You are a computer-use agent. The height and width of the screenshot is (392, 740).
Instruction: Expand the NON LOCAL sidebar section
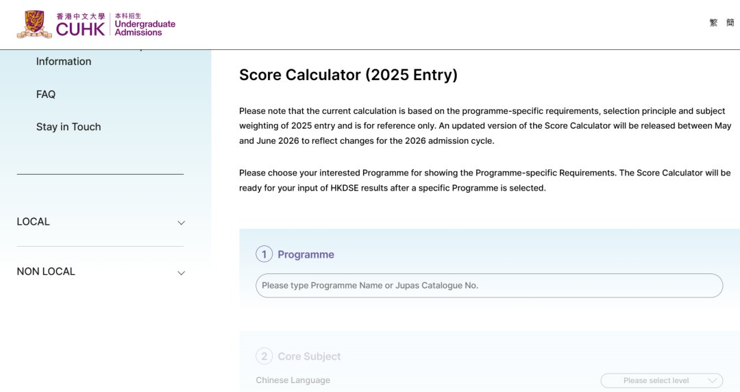click(x=46, y=272)
